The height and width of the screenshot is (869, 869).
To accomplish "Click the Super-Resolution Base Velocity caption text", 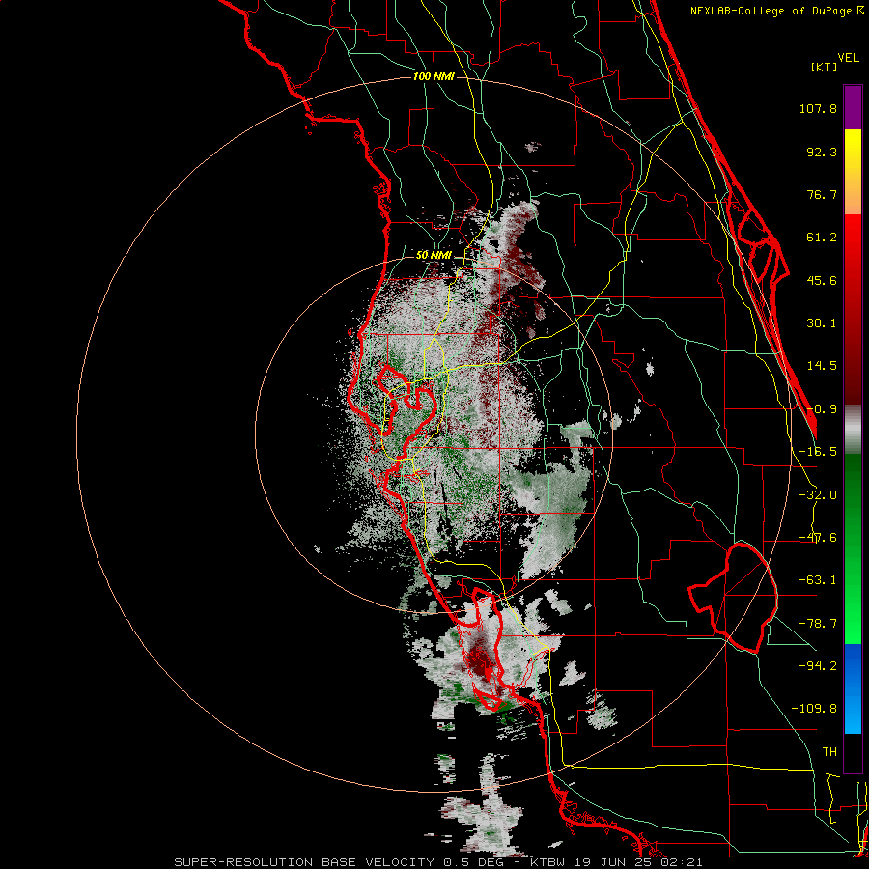I will coord(438,862).
